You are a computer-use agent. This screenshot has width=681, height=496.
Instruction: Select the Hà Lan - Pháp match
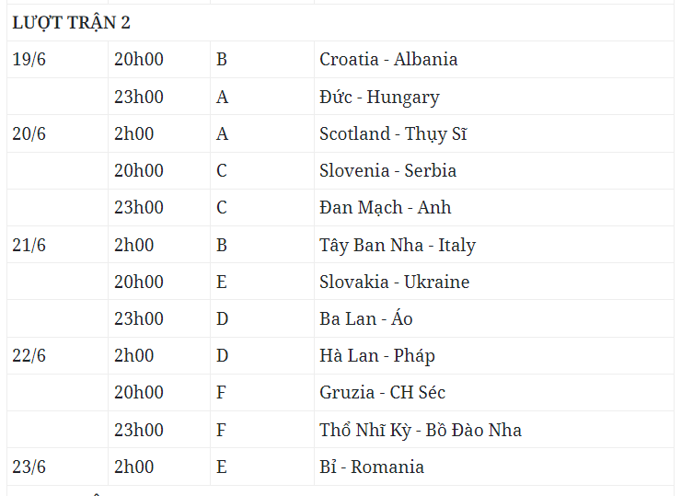377,356
